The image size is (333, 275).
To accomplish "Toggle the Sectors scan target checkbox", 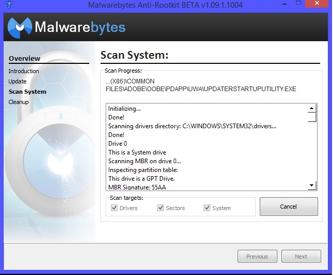I will click(x=161, y=208).
